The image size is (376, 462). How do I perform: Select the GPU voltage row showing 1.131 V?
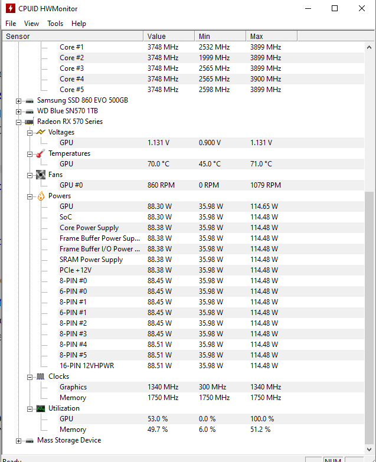click(x=211, y=143)
